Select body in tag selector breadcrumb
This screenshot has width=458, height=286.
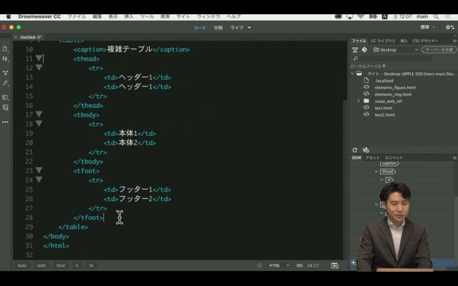22,265
